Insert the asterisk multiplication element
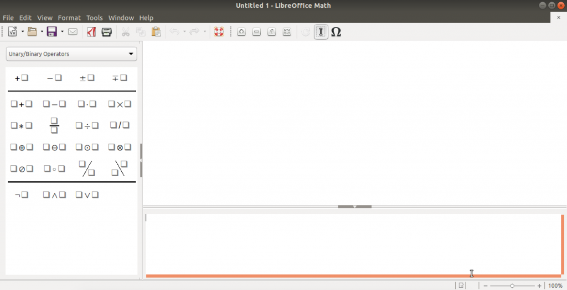Viewport: 567px width, 290px height. [22, 125]
